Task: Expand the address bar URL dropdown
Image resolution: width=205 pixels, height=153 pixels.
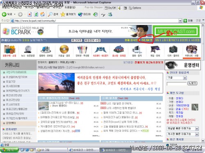Action: click(180, 21)
